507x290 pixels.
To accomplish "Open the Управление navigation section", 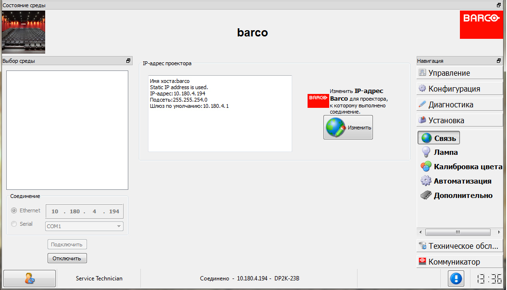I will 459,73.
